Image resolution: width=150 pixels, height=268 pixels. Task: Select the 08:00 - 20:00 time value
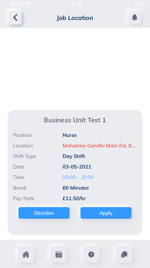pos(78,178)
